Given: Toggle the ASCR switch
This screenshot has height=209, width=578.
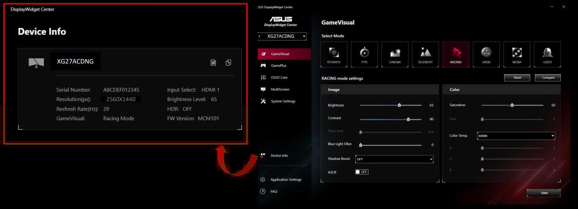Looking at the screenshot, I should 362,172.
